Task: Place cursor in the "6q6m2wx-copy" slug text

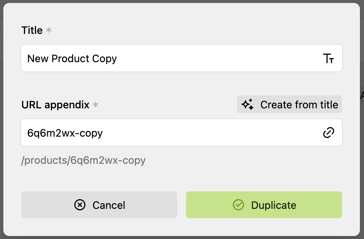Action: tap(65, 133)
